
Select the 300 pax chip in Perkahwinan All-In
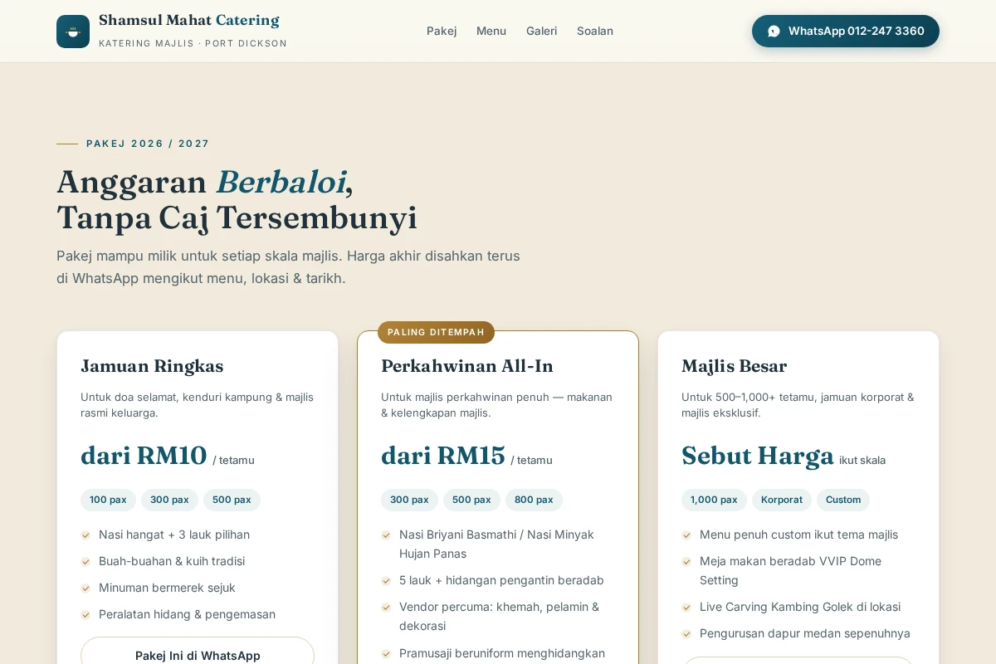pyautogui.click(x=409, y=500)
